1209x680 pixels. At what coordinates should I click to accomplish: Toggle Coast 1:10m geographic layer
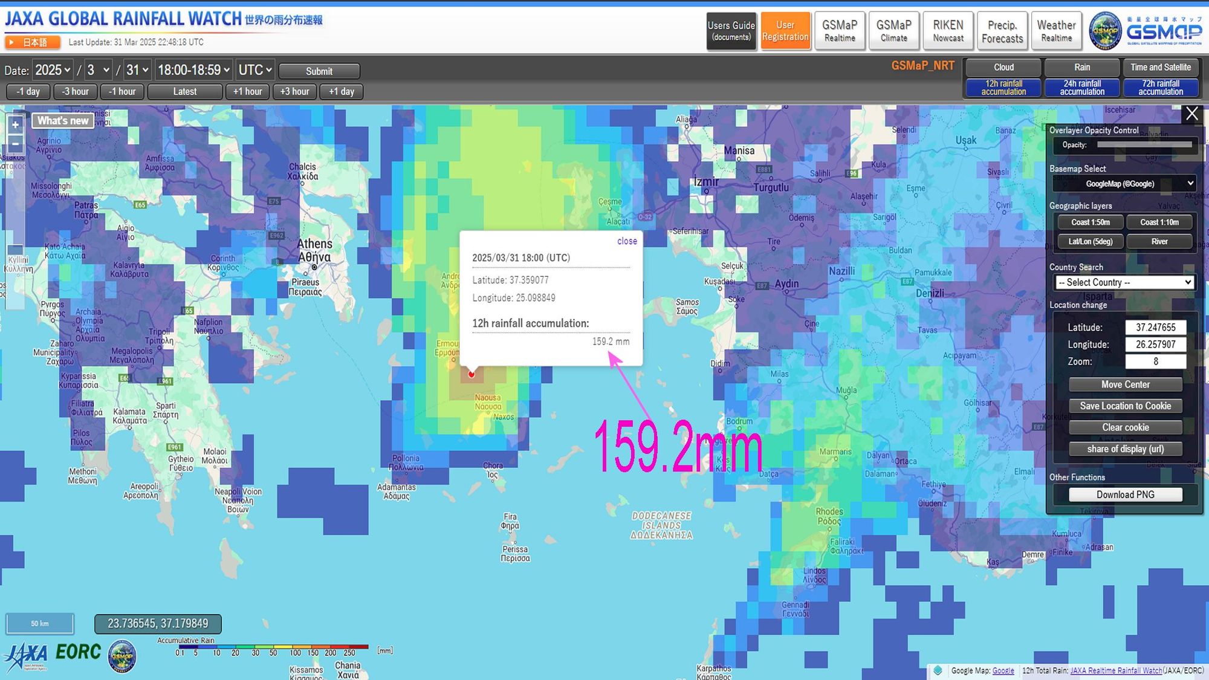[1159, 222]
